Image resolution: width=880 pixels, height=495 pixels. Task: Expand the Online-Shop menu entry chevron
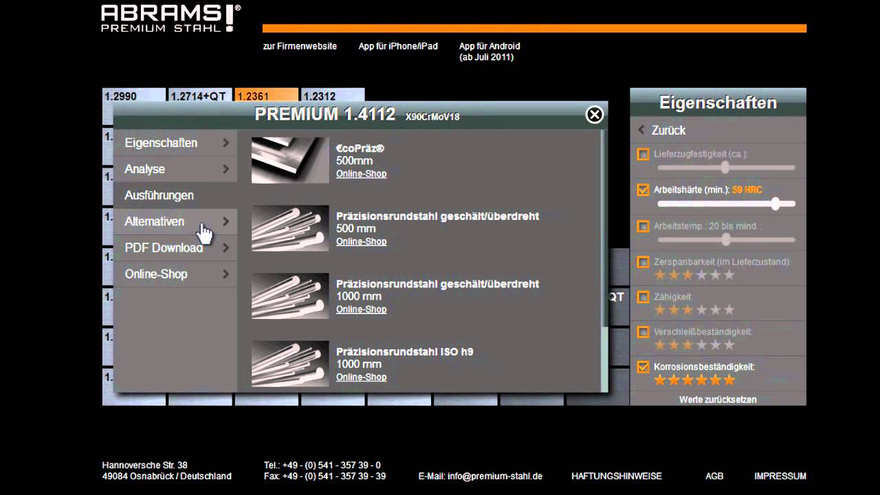[x=225, y=274]
